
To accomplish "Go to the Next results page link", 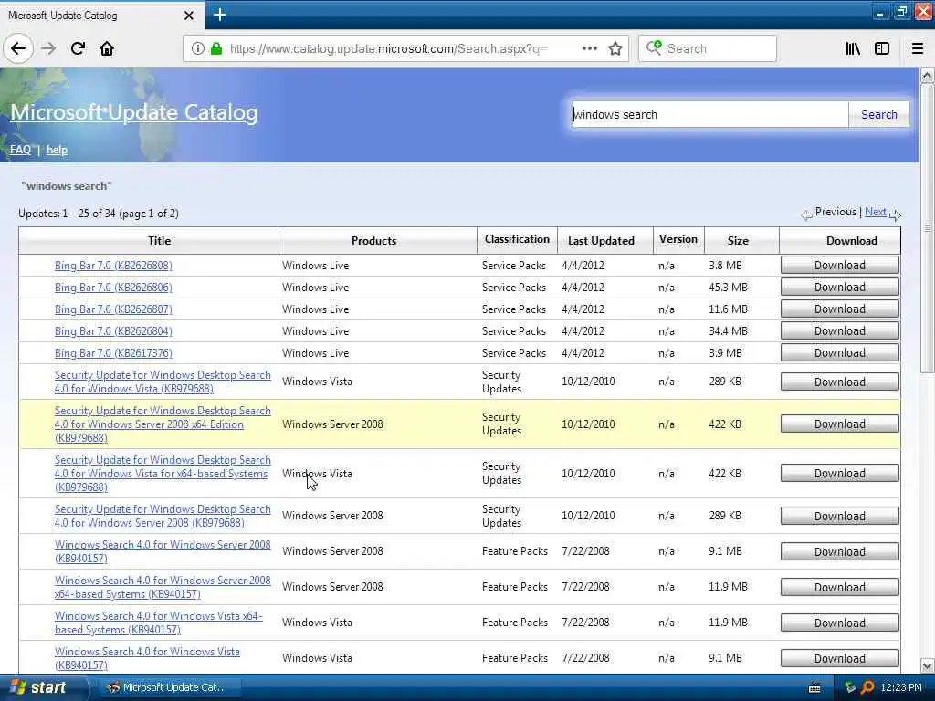I will coord(876,212).
